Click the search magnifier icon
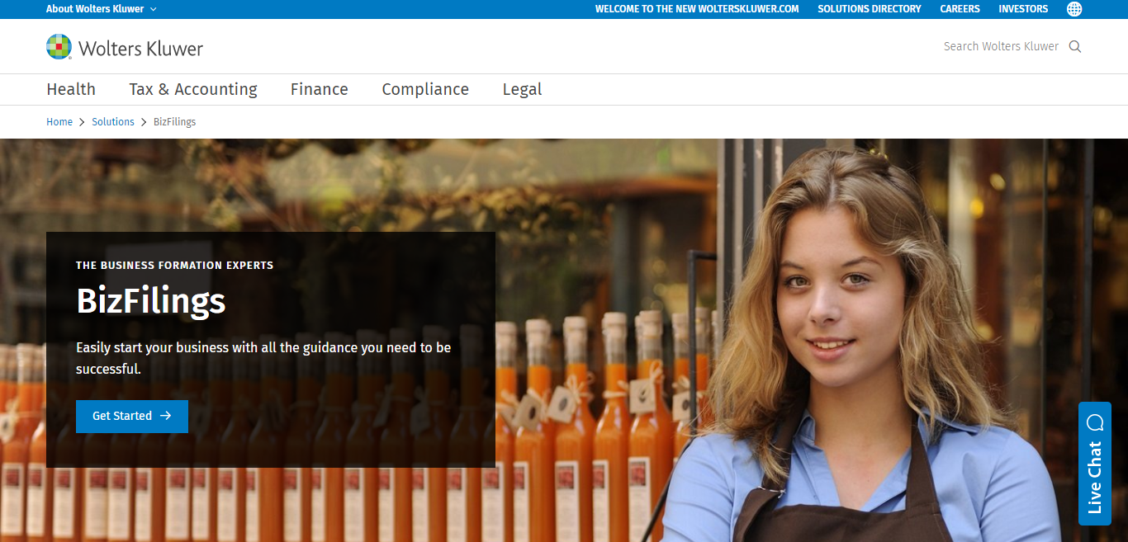The height and width of the screenshot is (542, 1128). pos(1075,46)
